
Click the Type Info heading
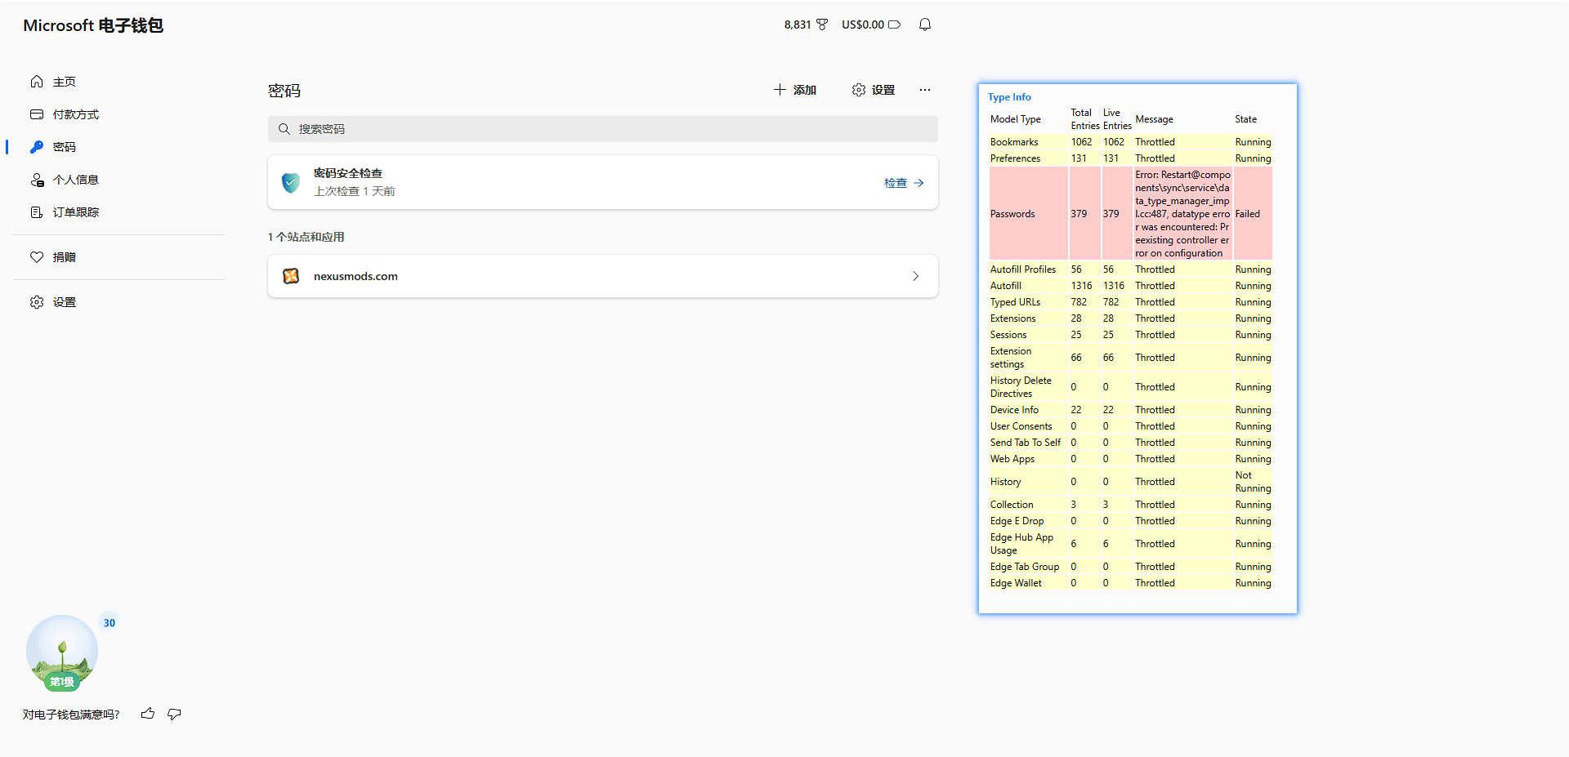coord(1009,97)
